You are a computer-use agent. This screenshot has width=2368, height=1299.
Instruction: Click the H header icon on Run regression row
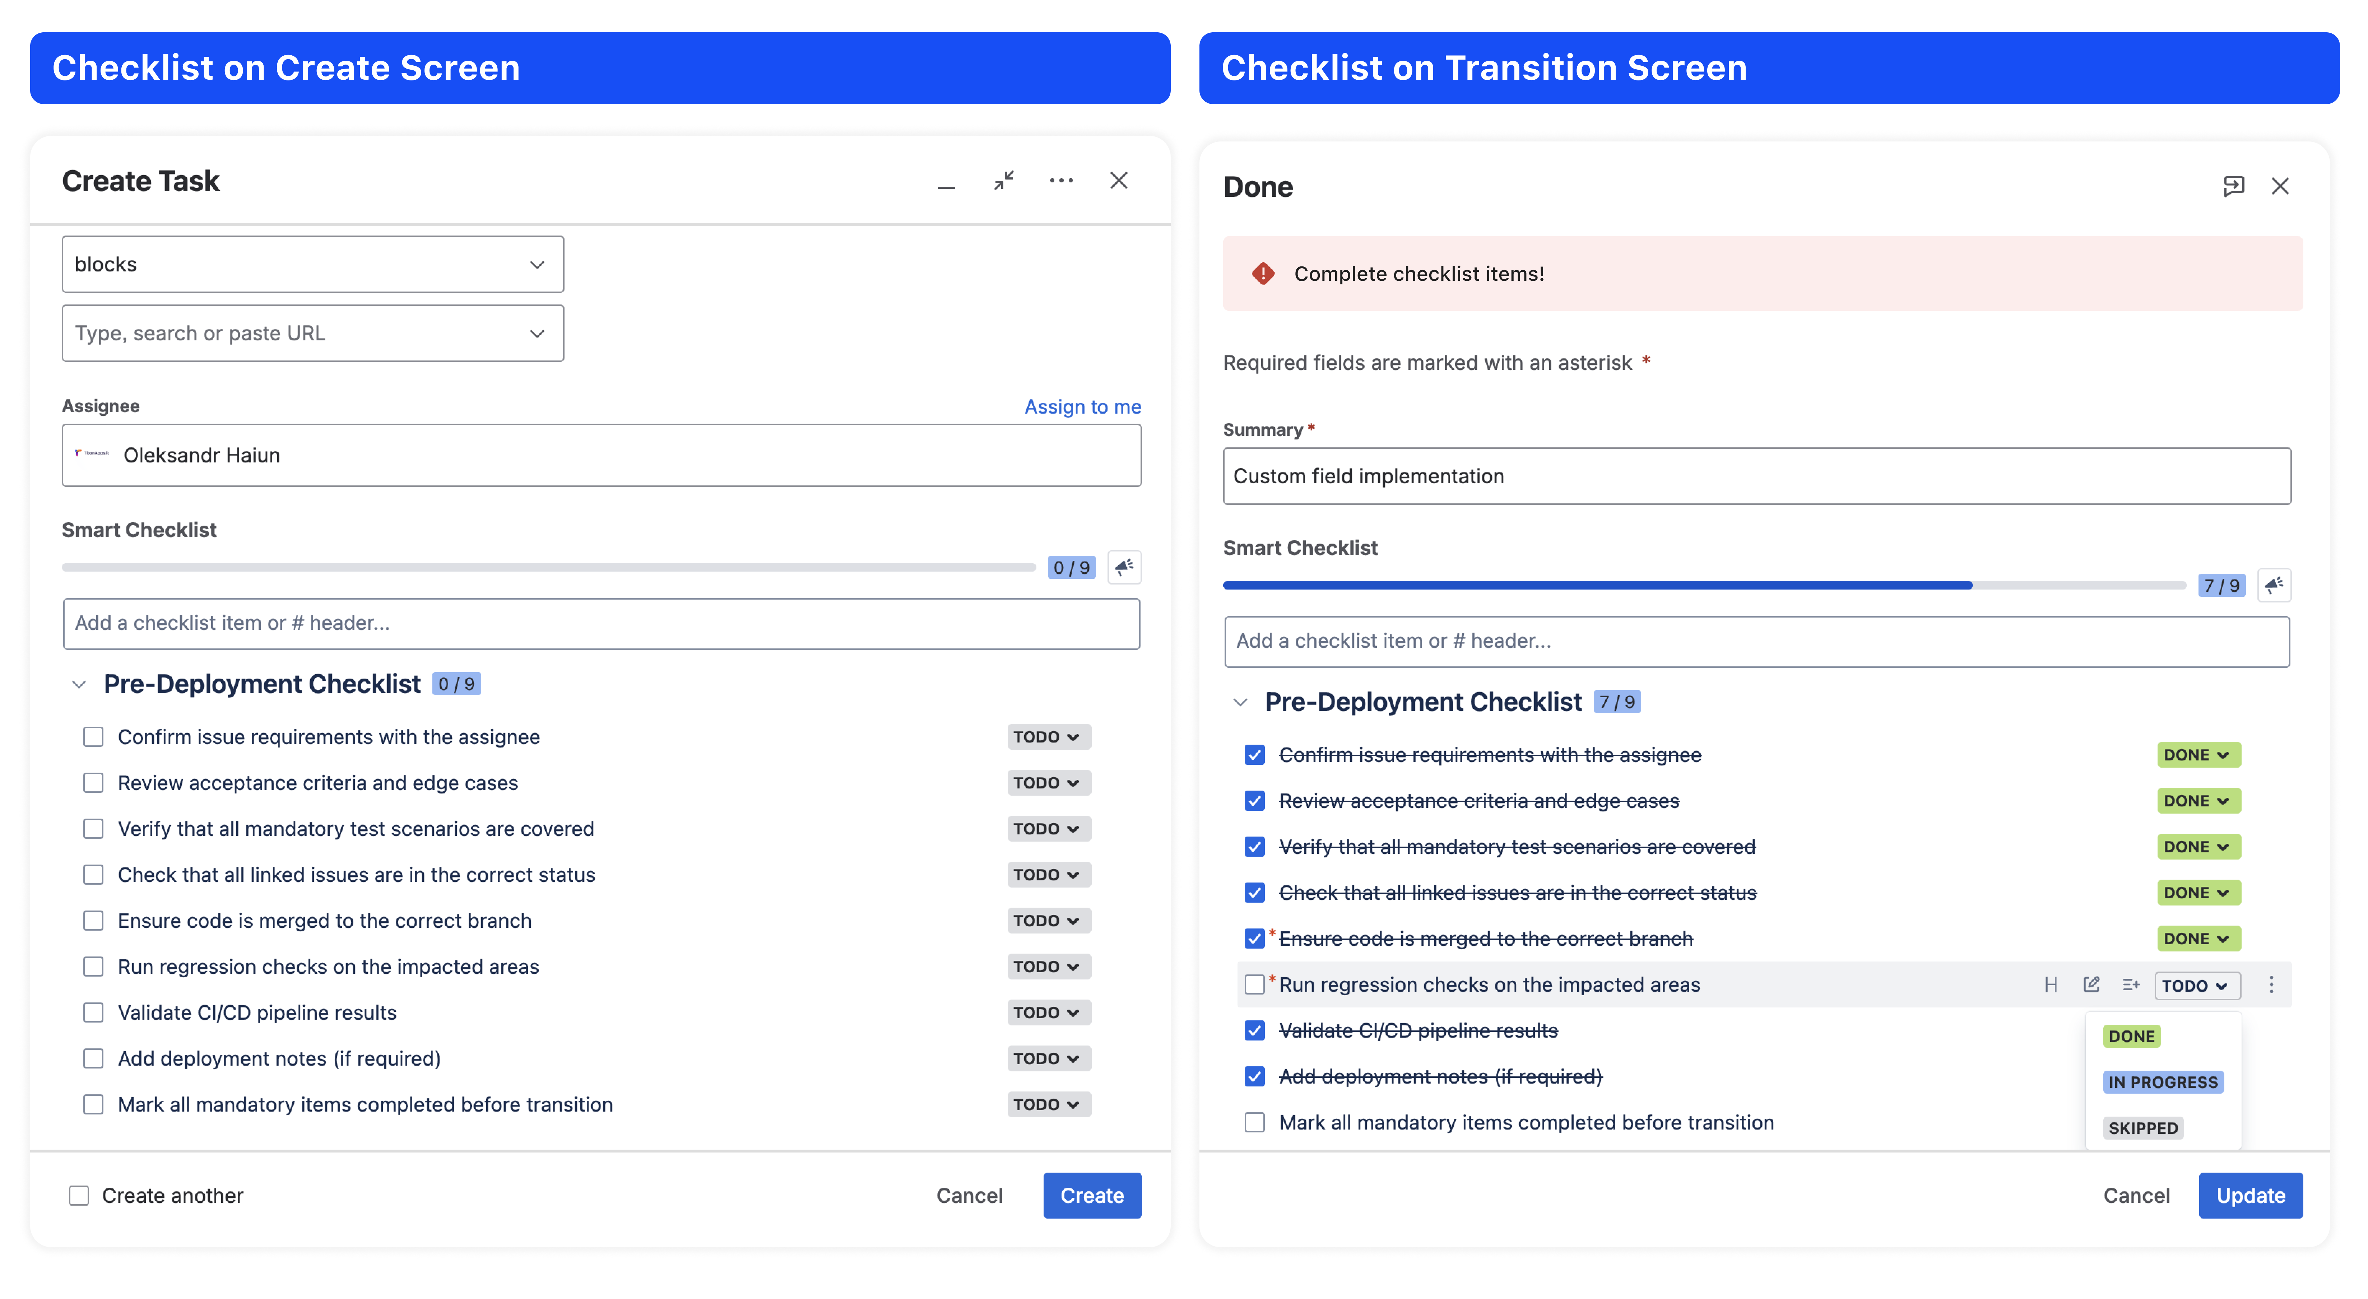(x=2051, y=984)
